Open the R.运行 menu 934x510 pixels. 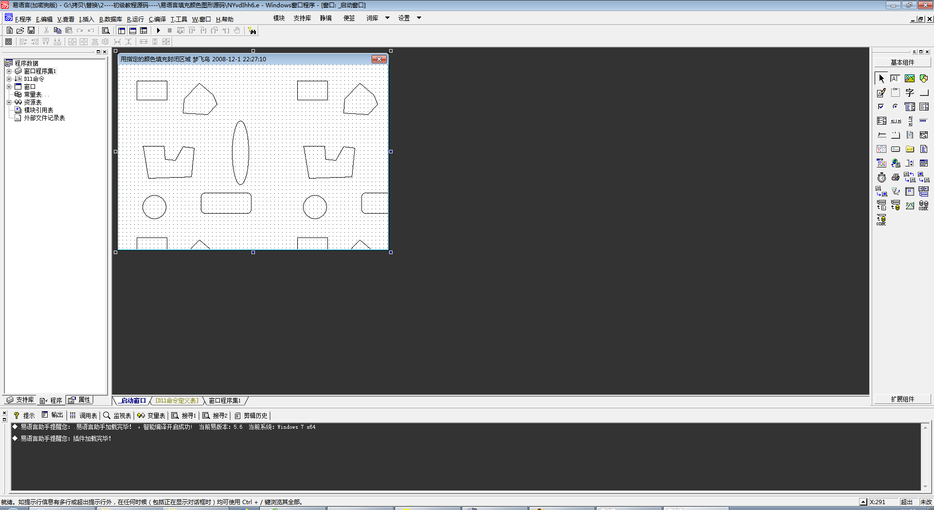(135, 19)
